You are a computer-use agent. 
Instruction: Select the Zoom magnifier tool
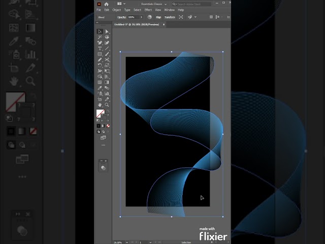107,105
